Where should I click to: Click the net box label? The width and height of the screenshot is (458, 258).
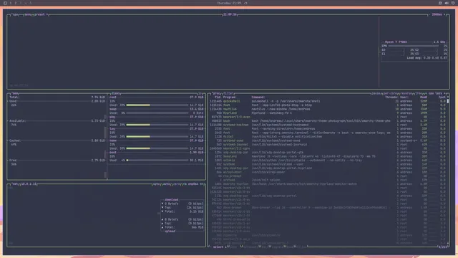(x=14, y=184)
